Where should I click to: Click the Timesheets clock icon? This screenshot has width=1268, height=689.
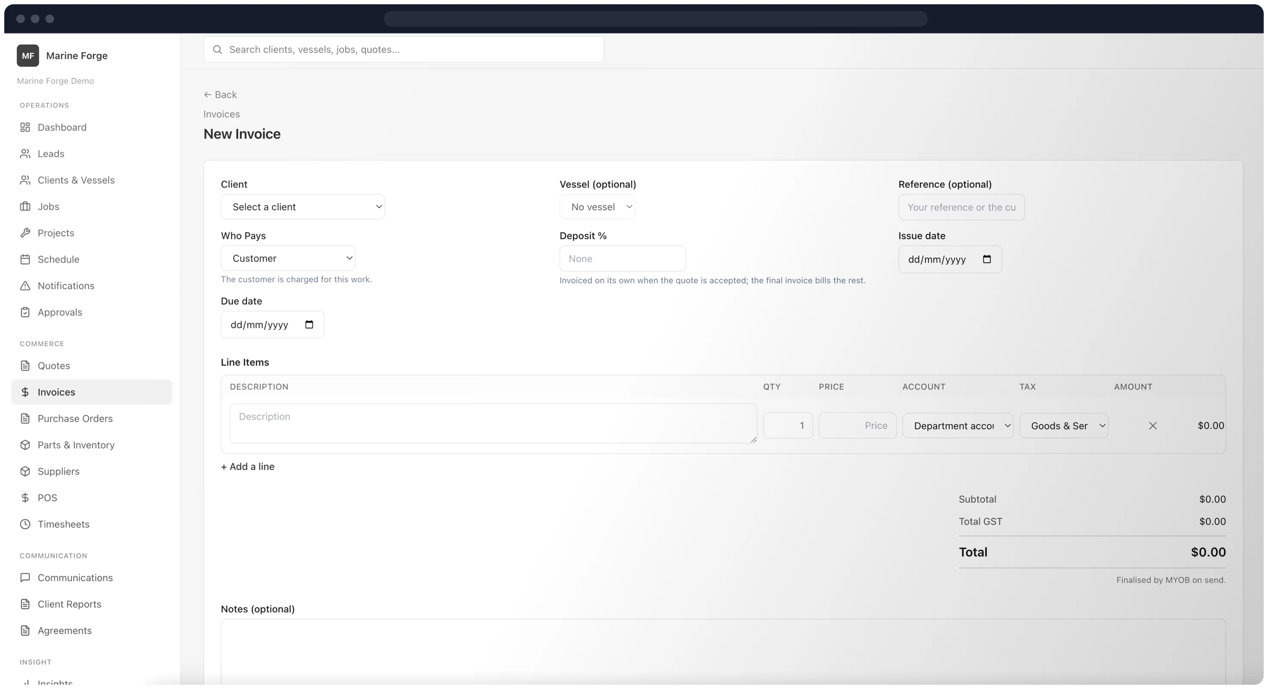point(25,524)
